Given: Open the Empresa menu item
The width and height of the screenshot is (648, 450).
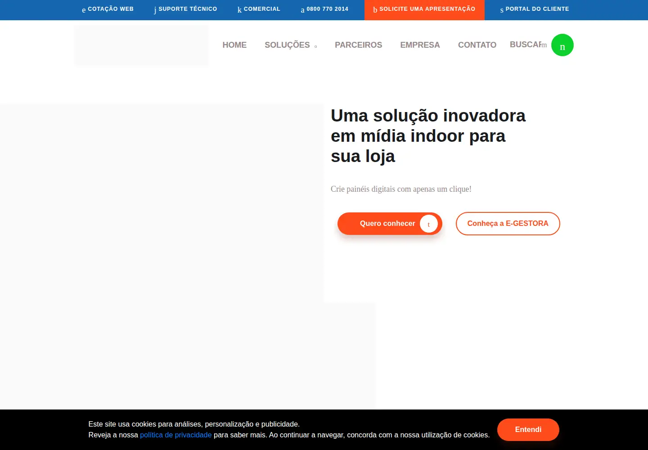Looking at the screenshot, I should click(420, 45).
